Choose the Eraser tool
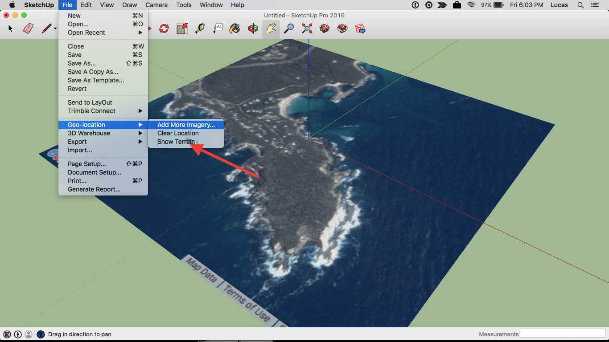Image resolution: width=609 pixels, height=342 pixels. pos(28,29)
